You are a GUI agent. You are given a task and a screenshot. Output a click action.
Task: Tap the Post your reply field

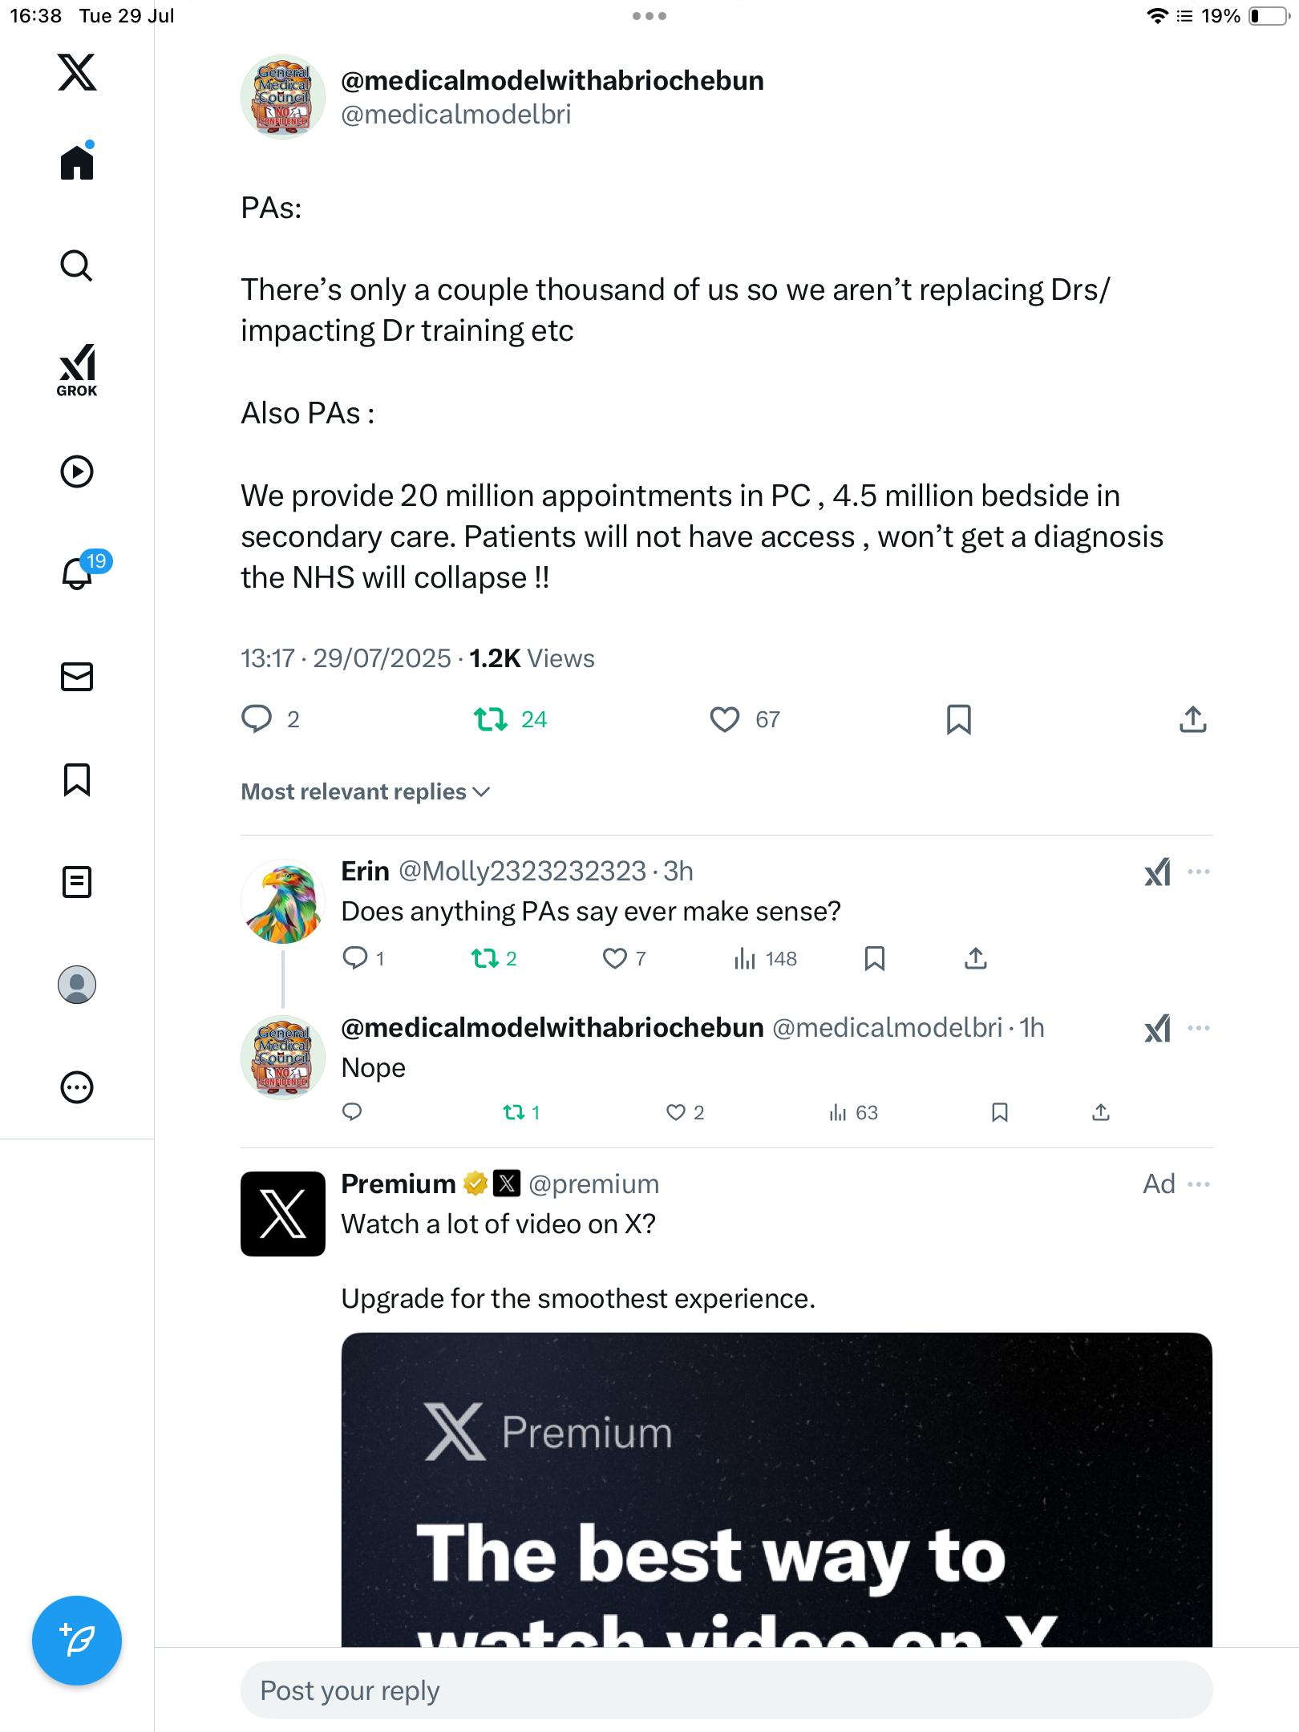726,1690
